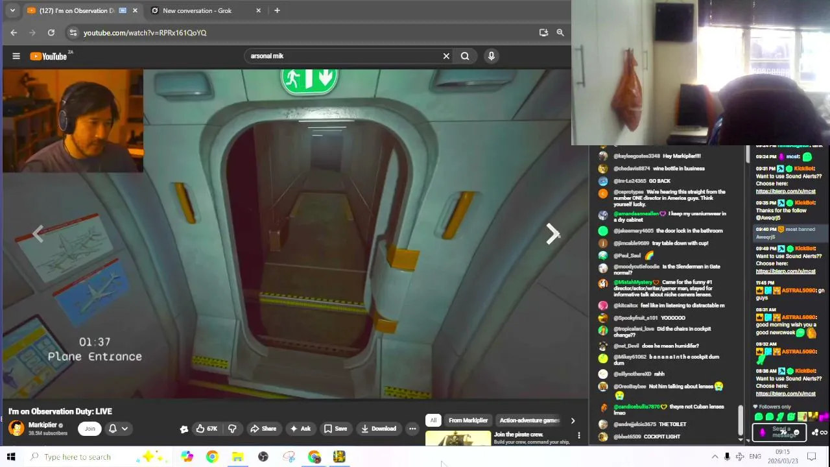830x467 pixels.
Task: Open the Join the pirate crew ad thumbnail
Action: (x=458, y=438)
